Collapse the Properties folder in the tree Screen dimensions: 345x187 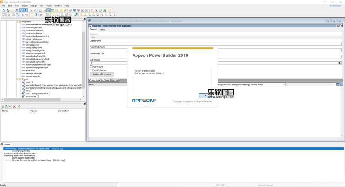pos(17,22)
